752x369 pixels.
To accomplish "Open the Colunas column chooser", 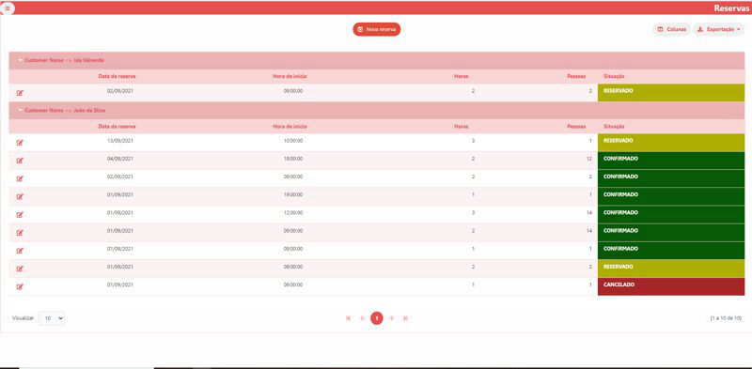I will point(671,29).
